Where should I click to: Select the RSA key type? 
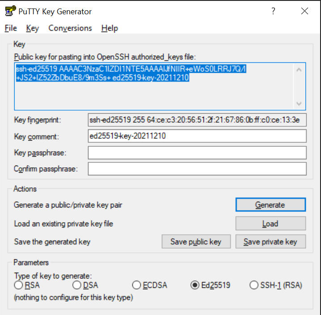18,285
